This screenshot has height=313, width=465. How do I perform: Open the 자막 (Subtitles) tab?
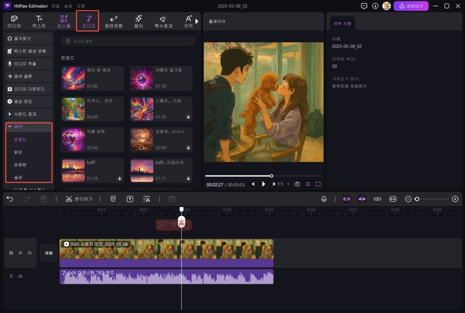(x=188, y=22)
